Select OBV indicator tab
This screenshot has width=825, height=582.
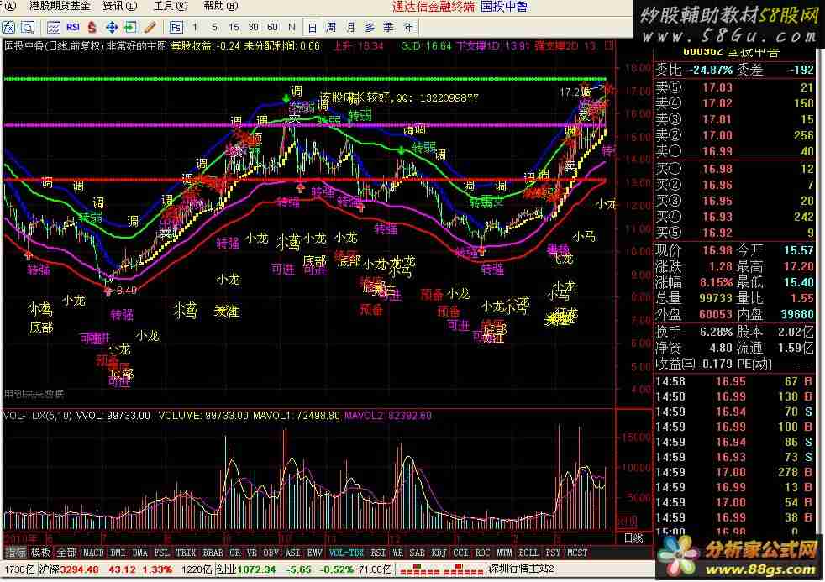tap(271, 553)
